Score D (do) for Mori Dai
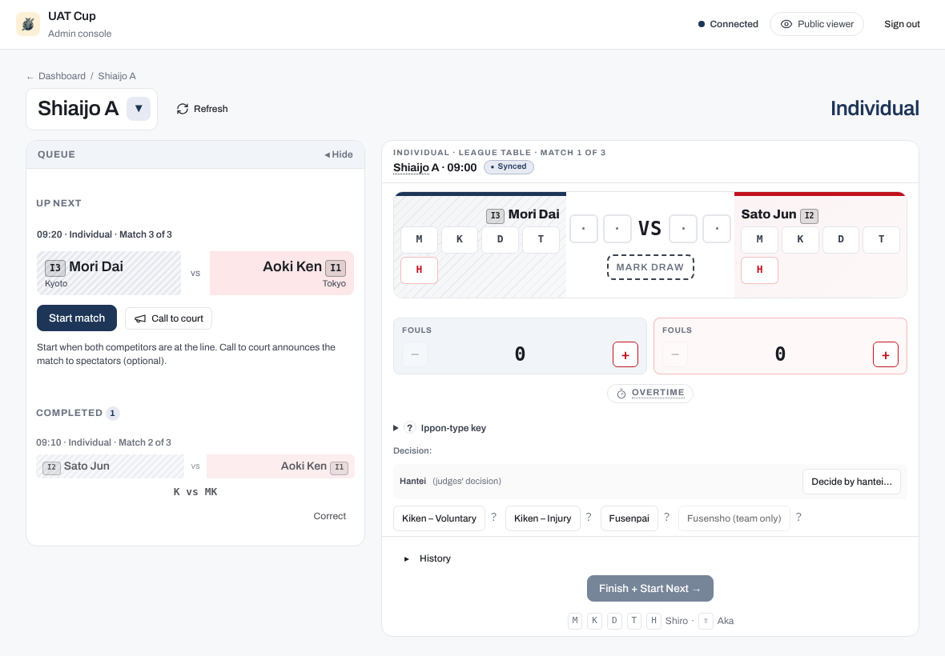945x656 pixels. (501, 239)
